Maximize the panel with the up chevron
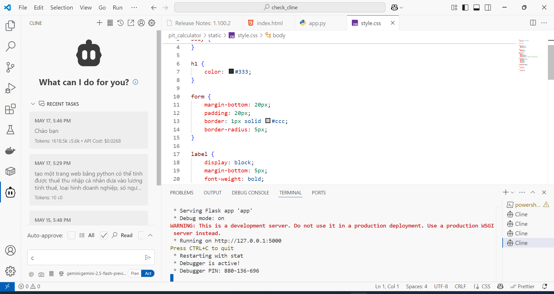Image resolution: width=554 pixels, height=294 pixels. click(x=533, y=192)
